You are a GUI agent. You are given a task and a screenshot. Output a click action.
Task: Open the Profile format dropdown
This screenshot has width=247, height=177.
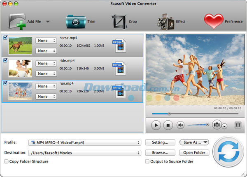[x=85, y=143]
